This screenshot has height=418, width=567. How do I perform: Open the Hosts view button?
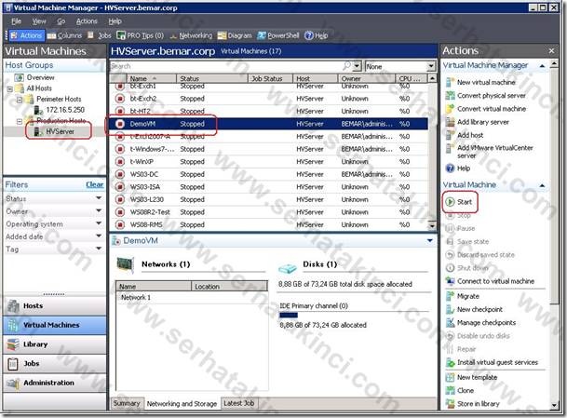pos(55,306)
